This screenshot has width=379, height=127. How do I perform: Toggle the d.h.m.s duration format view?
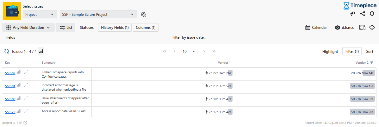pyautogui.click(x=344, y=28)
